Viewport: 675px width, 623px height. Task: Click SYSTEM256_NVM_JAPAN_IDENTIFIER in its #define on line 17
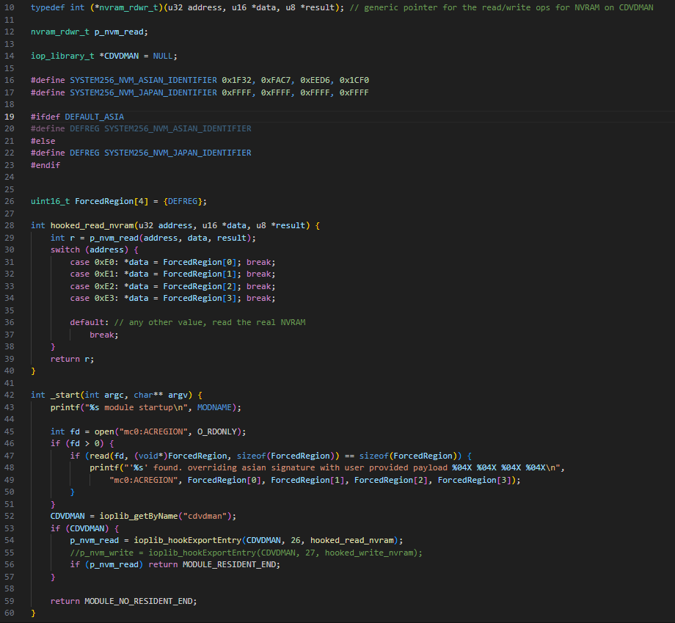click(143, 92)
